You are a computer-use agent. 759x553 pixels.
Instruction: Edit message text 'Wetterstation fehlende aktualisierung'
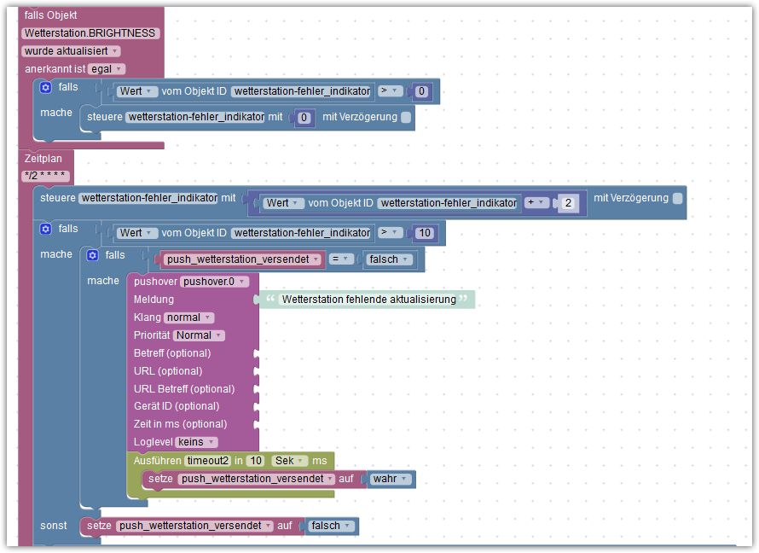(369, 300)
